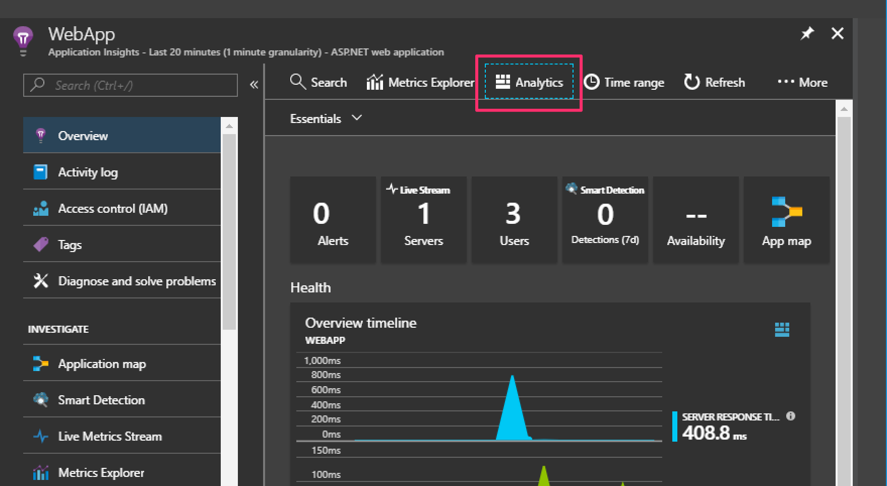Click the sidebar scroll-up arrow
Viewport: 887px width, 486px height.
tap(229, 126)
